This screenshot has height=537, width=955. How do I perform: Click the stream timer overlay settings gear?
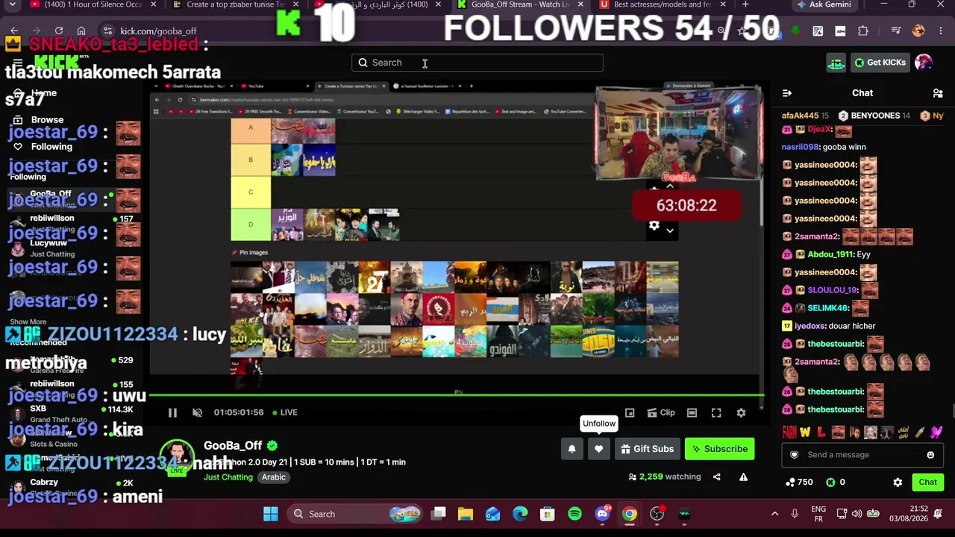click(654, 226)
